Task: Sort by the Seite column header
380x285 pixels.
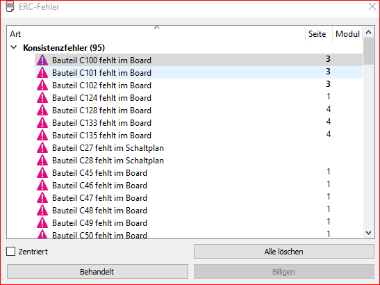Action: [x=317, y=34]
